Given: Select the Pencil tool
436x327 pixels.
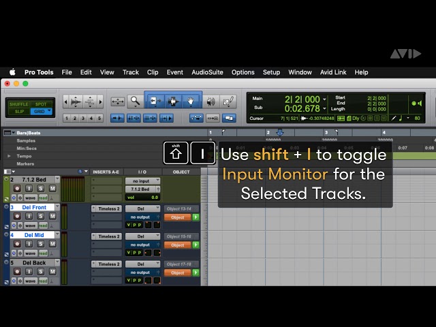Looking at the screenshot, I should (x=228, y=102).
